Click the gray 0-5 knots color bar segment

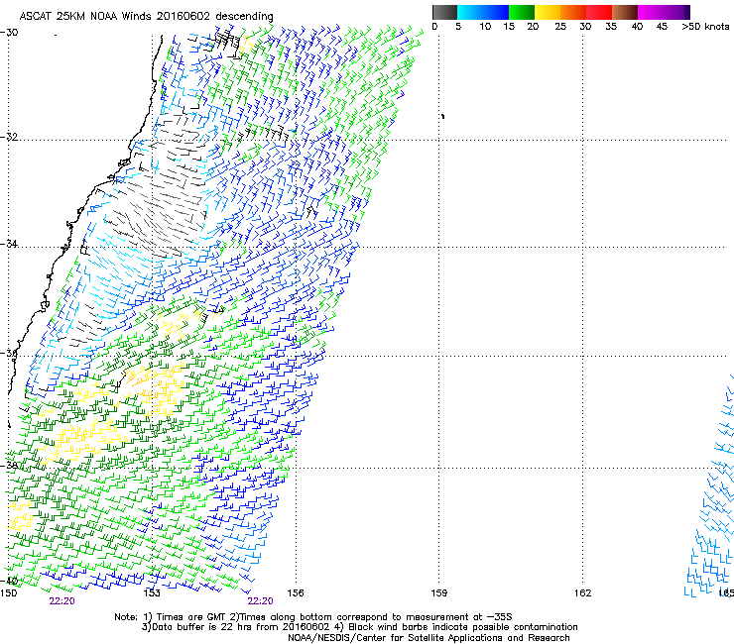click(x=444, y=12)
